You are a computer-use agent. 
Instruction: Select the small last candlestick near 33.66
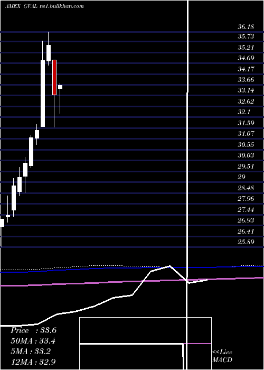(60, 87)
